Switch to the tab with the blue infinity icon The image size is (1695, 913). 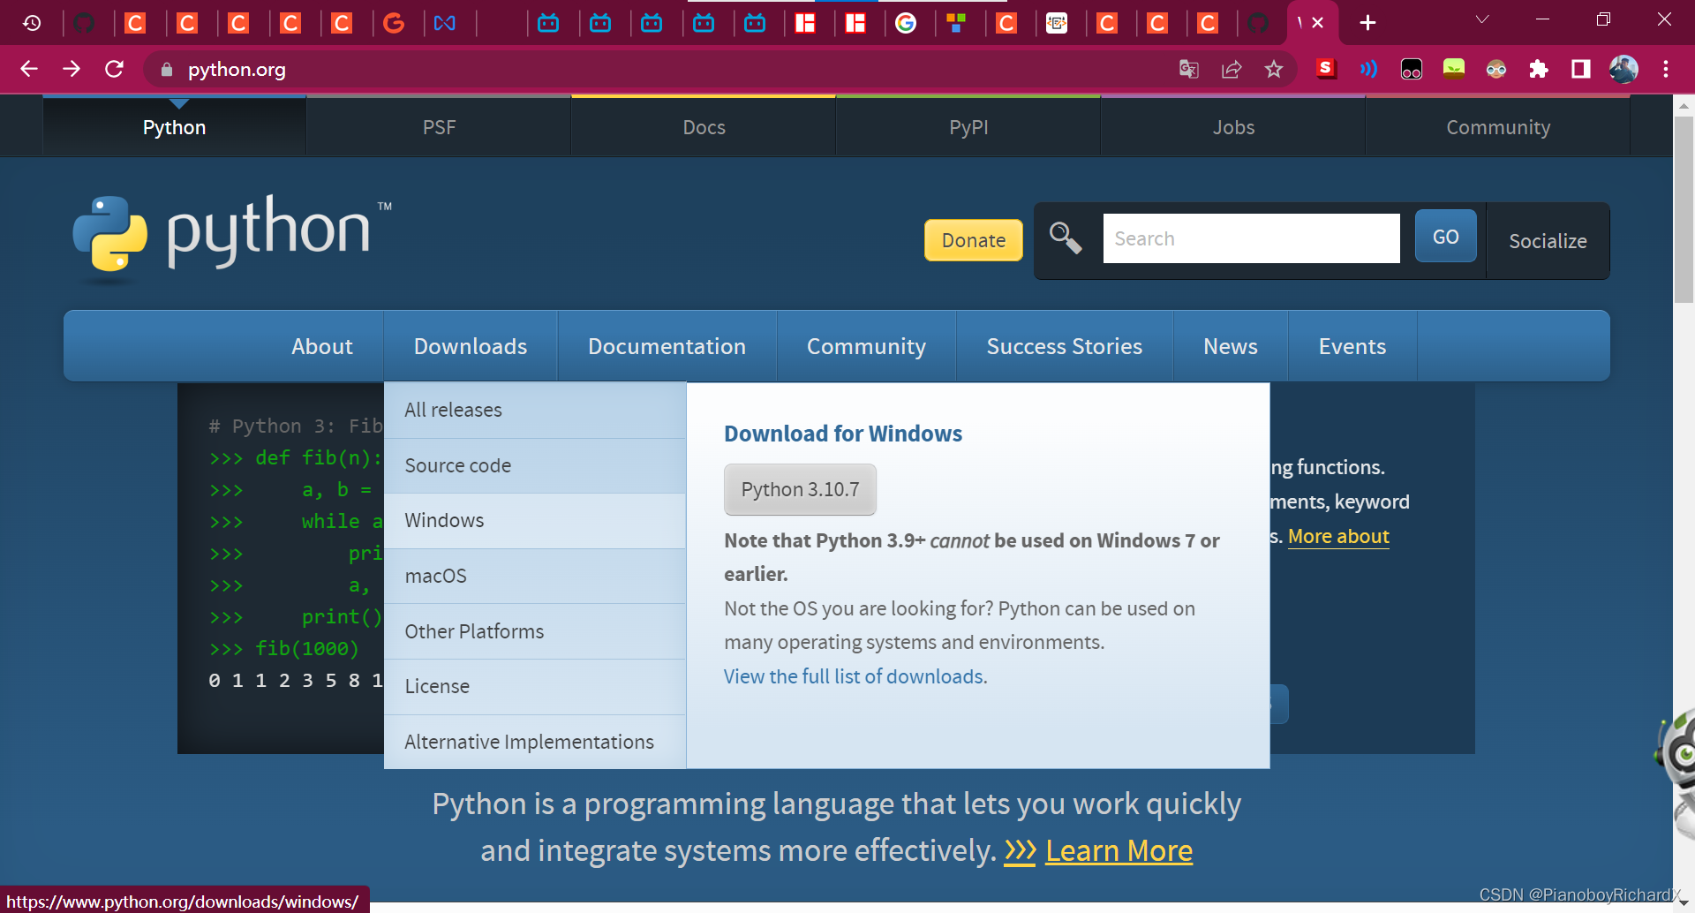coord(445,23)
